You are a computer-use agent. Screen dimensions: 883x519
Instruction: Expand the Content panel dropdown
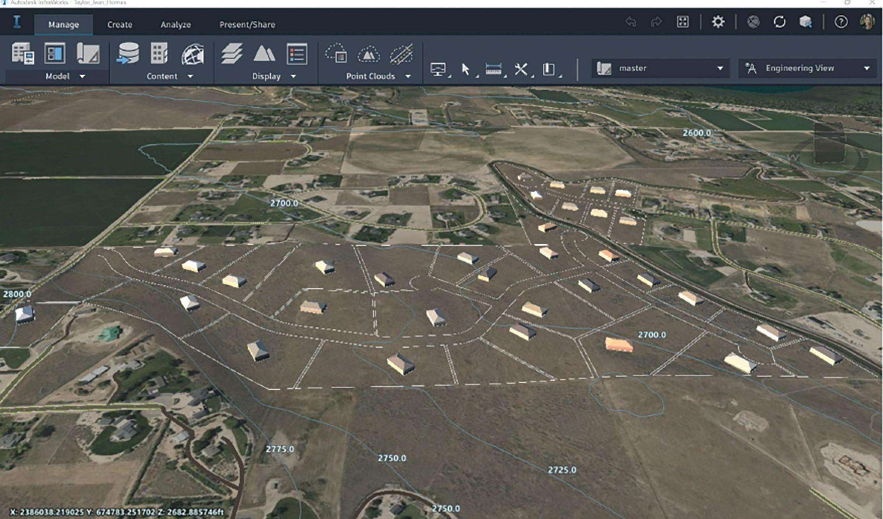pyautogui.click(x=190, y=76)
